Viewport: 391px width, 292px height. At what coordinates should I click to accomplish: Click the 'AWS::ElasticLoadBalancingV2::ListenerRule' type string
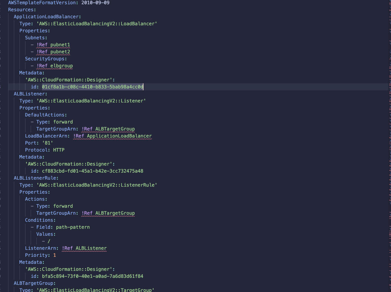97,185
